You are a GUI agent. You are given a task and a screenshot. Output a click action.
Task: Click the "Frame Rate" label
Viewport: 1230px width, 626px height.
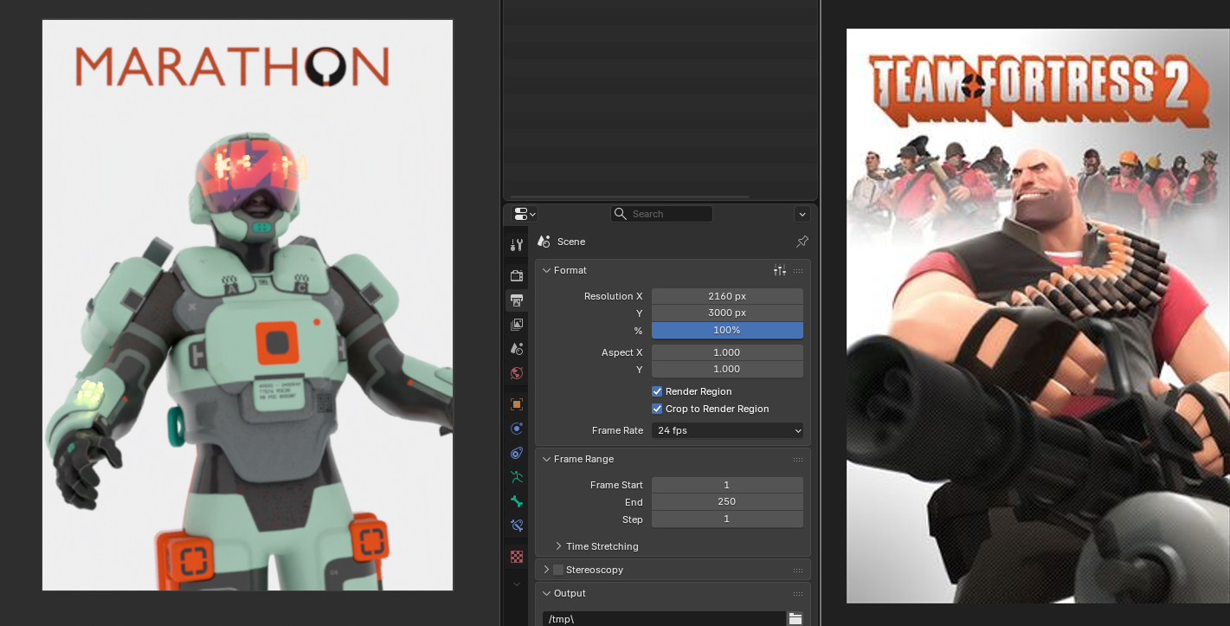[x=618, y=430]
